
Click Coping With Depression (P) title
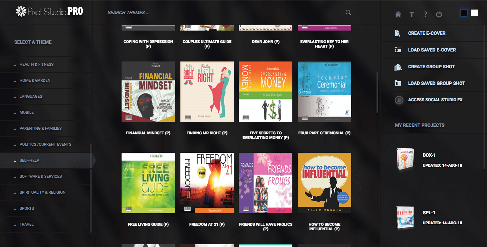(x=148, y=44)
